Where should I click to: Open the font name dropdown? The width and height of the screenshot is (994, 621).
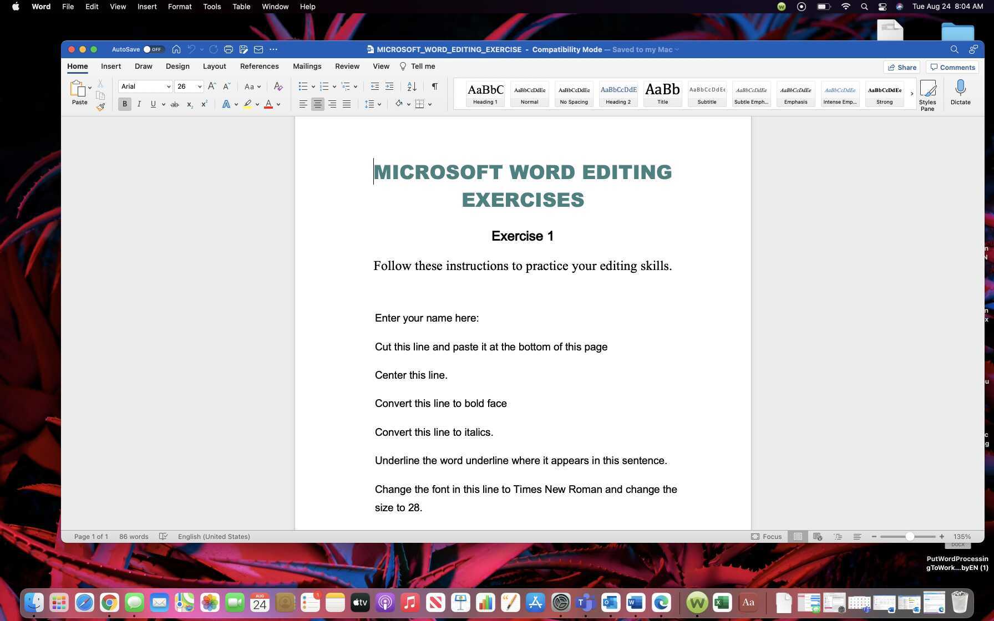[x=169, y=86]
